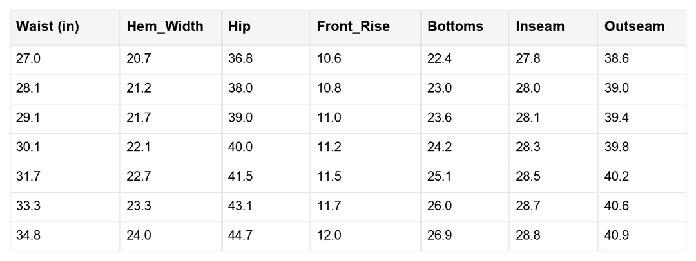The height and width of the screenshot is (261, 696).
Task: Click the Hip column header
Action: pyautogui.click(x=266, y=28)
